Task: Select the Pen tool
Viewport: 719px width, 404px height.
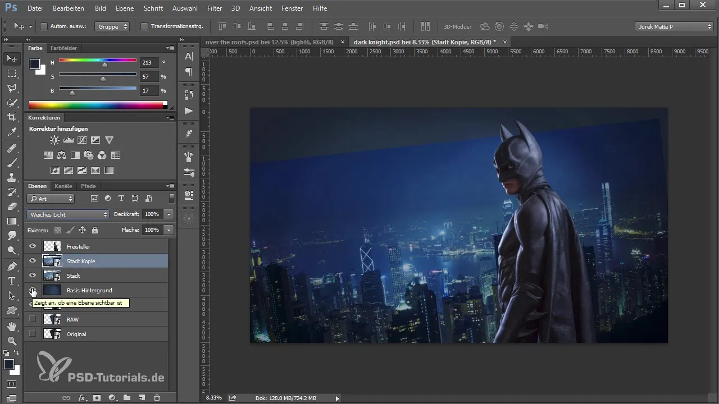Action: coord(12,266)
